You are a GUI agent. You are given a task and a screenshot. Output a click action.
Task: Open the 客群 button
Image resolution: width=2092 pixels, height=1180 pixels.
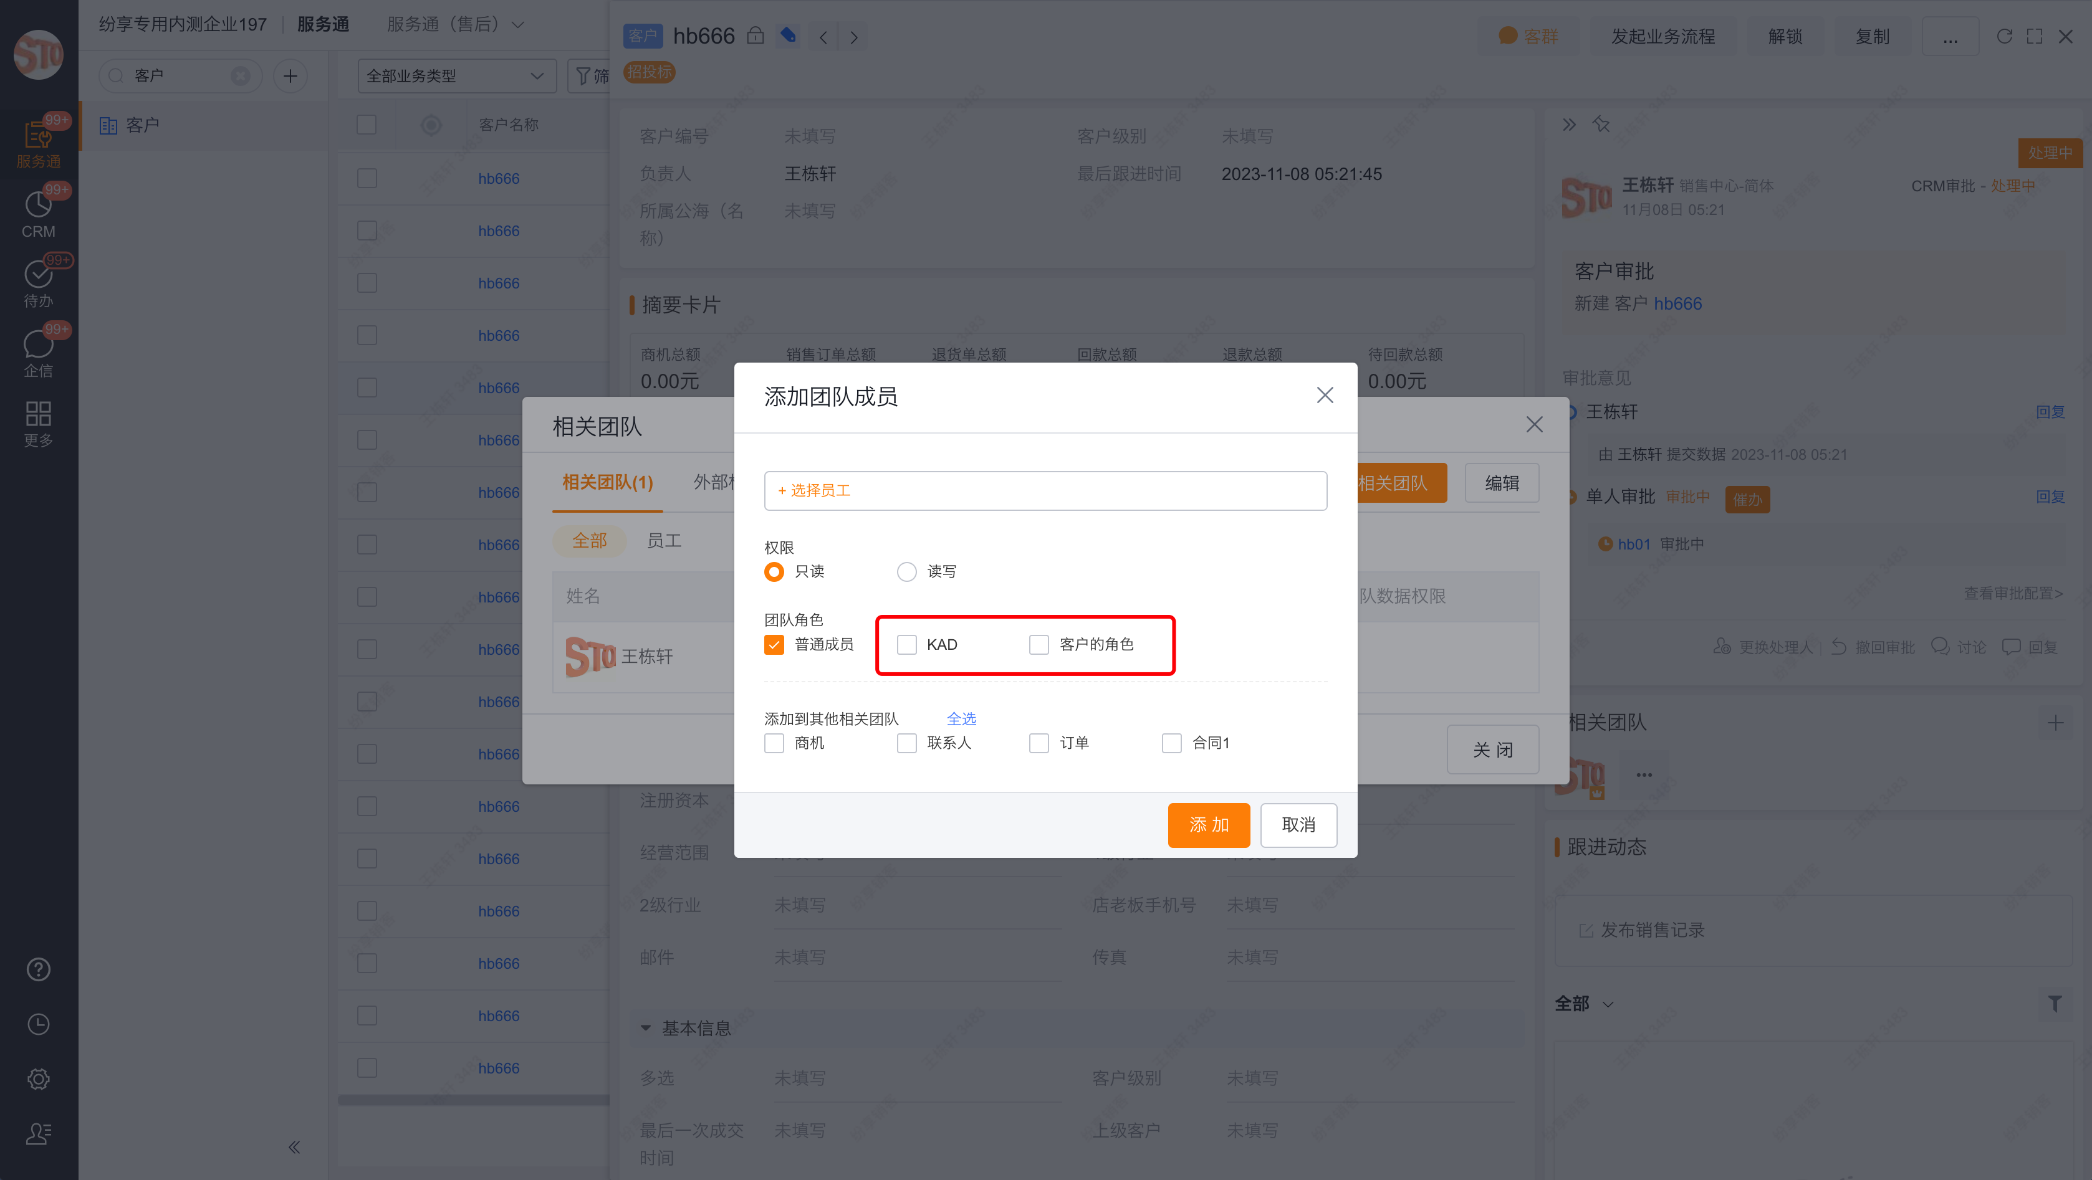coord(1528,37)
